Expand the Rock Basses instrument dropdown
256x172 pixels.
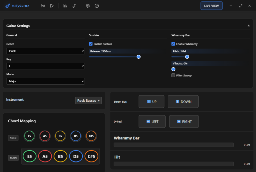pyautogui.click(x=88, y=100)
